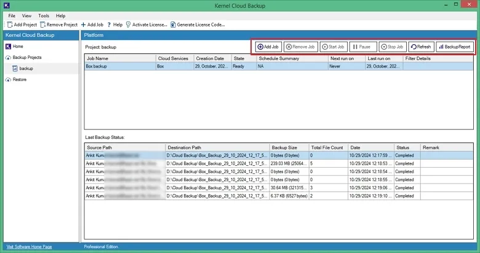Viewport: 480px width, 253px height.
Task: Open the View menu
Action: pos(26,15)
